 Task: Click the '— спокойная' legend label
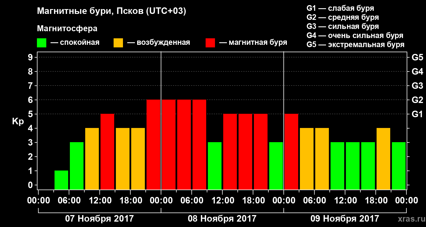[75, 43]
